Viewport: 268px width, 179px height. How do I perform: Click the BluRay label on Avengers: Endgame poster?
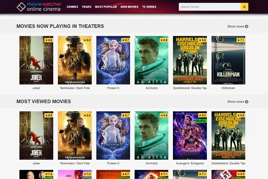pyautogui.click(x=201, y=121)
